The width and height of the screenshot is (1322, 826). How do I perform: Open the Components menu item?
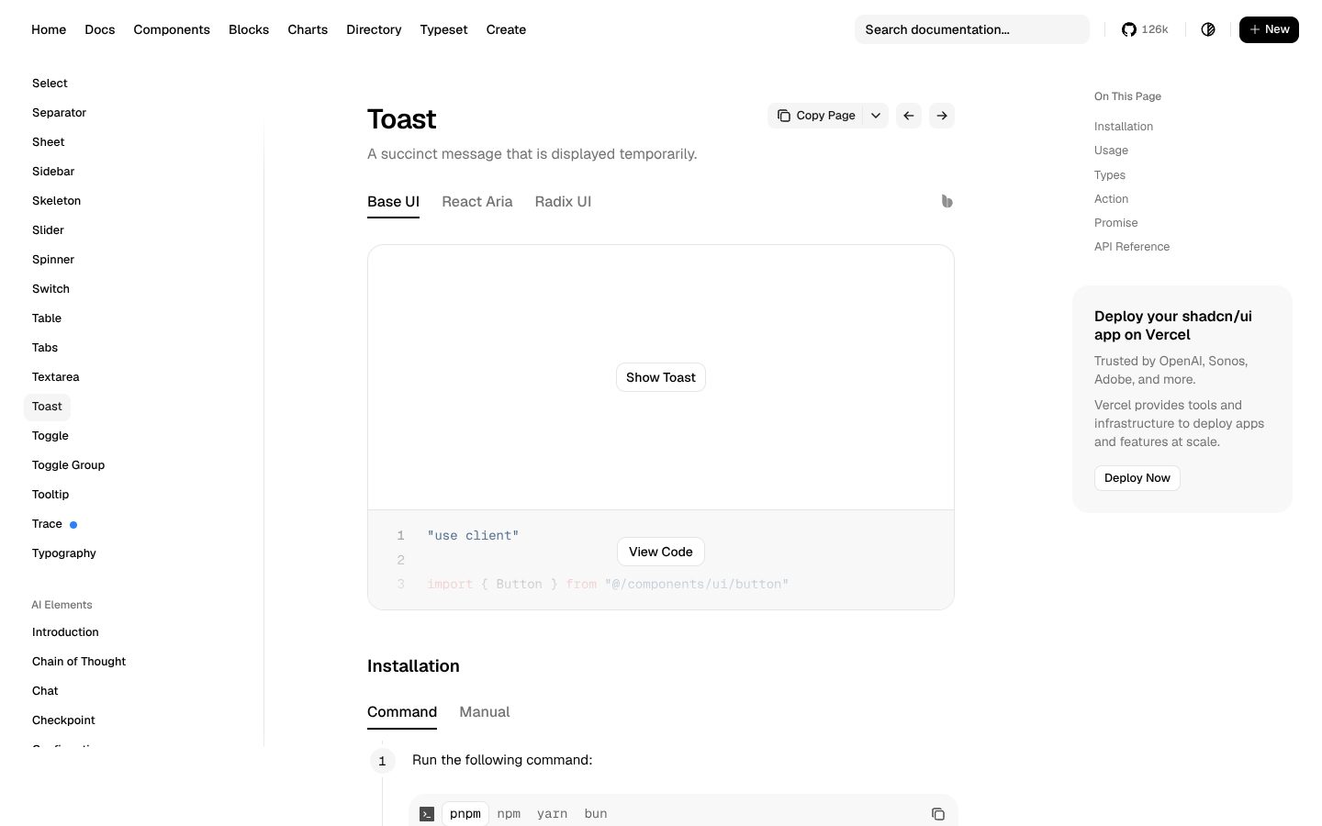point(172,29)
